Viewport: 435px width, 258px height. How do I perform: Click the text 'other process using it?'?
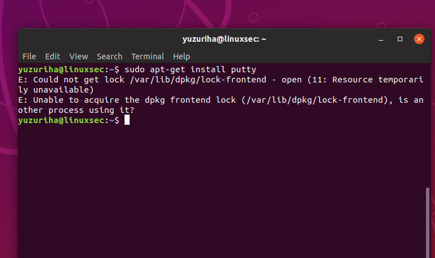tap(76, 110)
